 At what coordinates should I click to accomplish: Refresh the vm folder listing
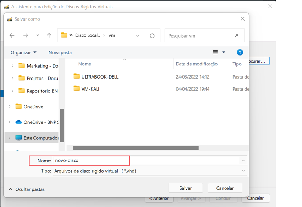pos(152,36)
